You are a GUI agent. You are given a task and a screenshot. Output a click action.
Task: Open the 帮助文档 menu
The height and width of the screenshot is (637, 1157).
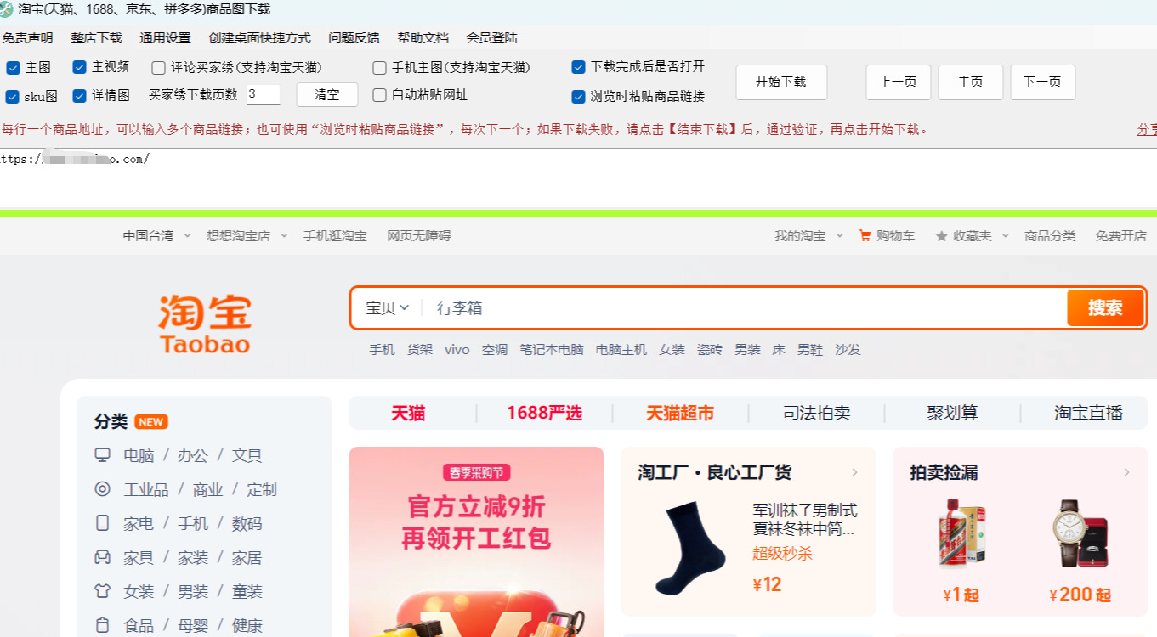(x=423, y=38)
